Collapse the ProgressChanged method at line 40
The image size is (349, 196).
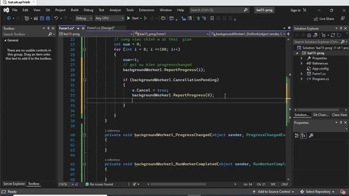pos(85,134)
